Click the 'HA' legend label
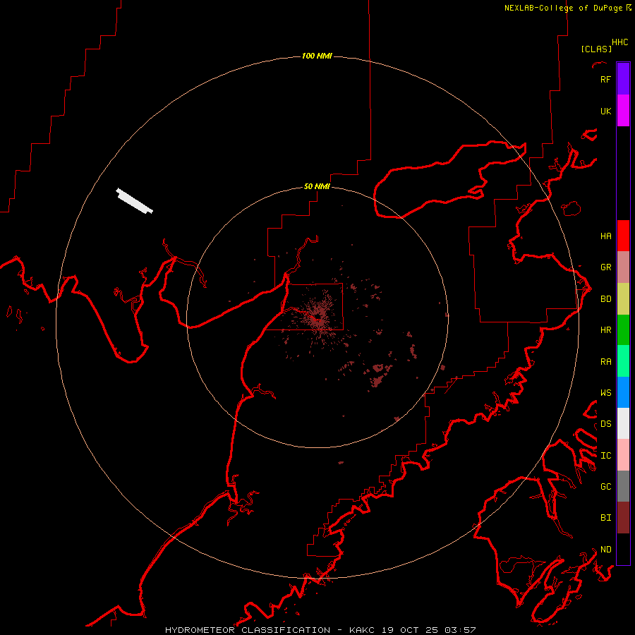 [606, 236]
